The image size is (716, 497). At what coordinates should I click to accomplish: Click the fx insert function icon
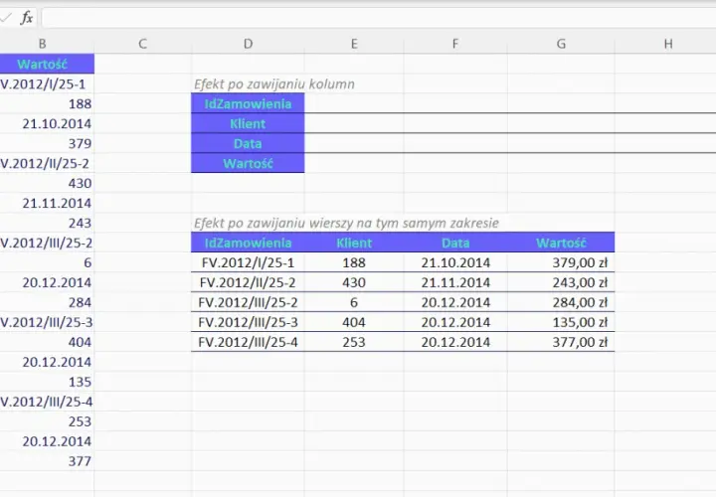pyautogui.click(x=27, y=18)
